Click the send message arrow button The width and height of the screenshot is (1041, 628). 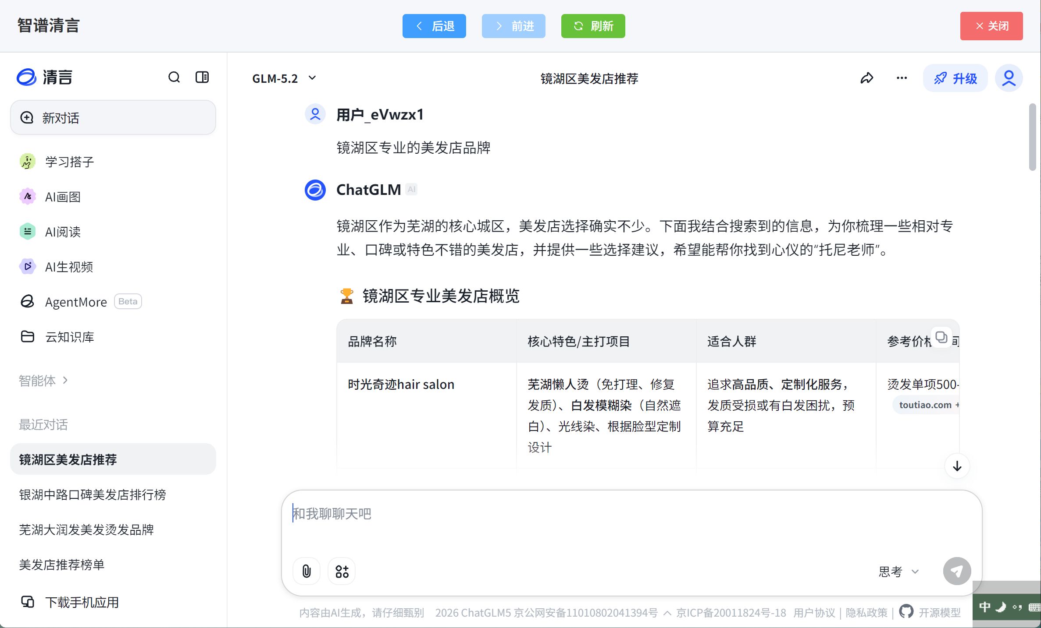(x=957, y=571)
